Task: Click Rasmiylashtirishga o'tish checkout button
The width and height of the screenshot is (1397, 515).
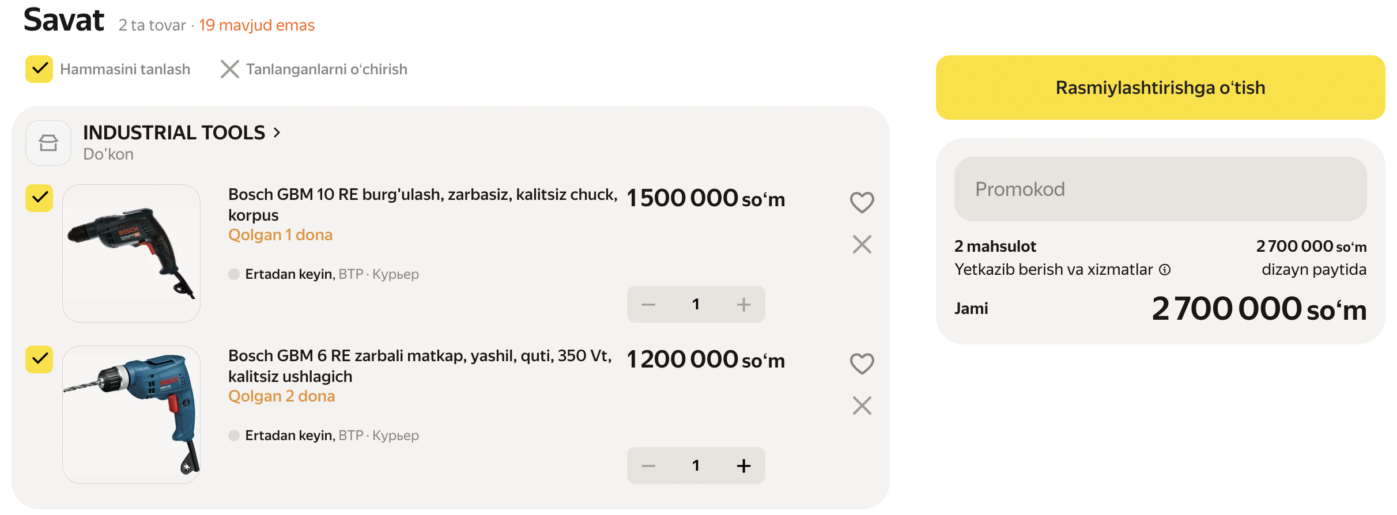Action: [1160, 88]
